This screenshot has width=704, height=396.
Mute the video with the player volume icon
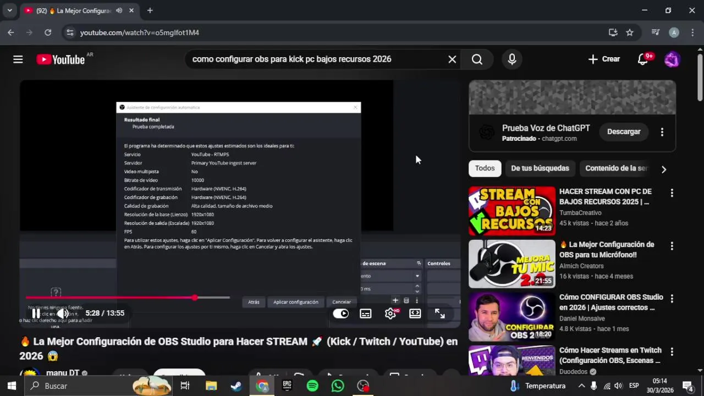(62, 313)
